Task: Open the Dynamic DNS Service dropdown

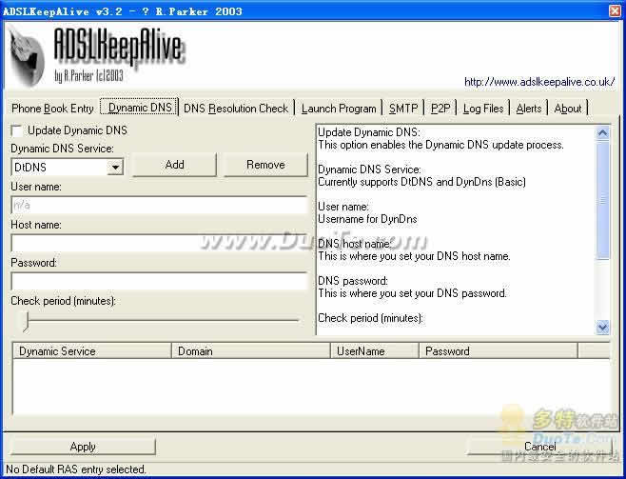Action: point(115,168)
